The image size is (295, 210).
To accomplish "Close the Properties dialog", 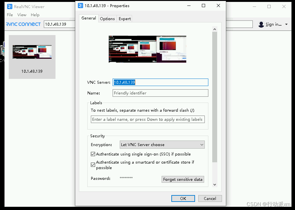I will click(x=218, y=6).
